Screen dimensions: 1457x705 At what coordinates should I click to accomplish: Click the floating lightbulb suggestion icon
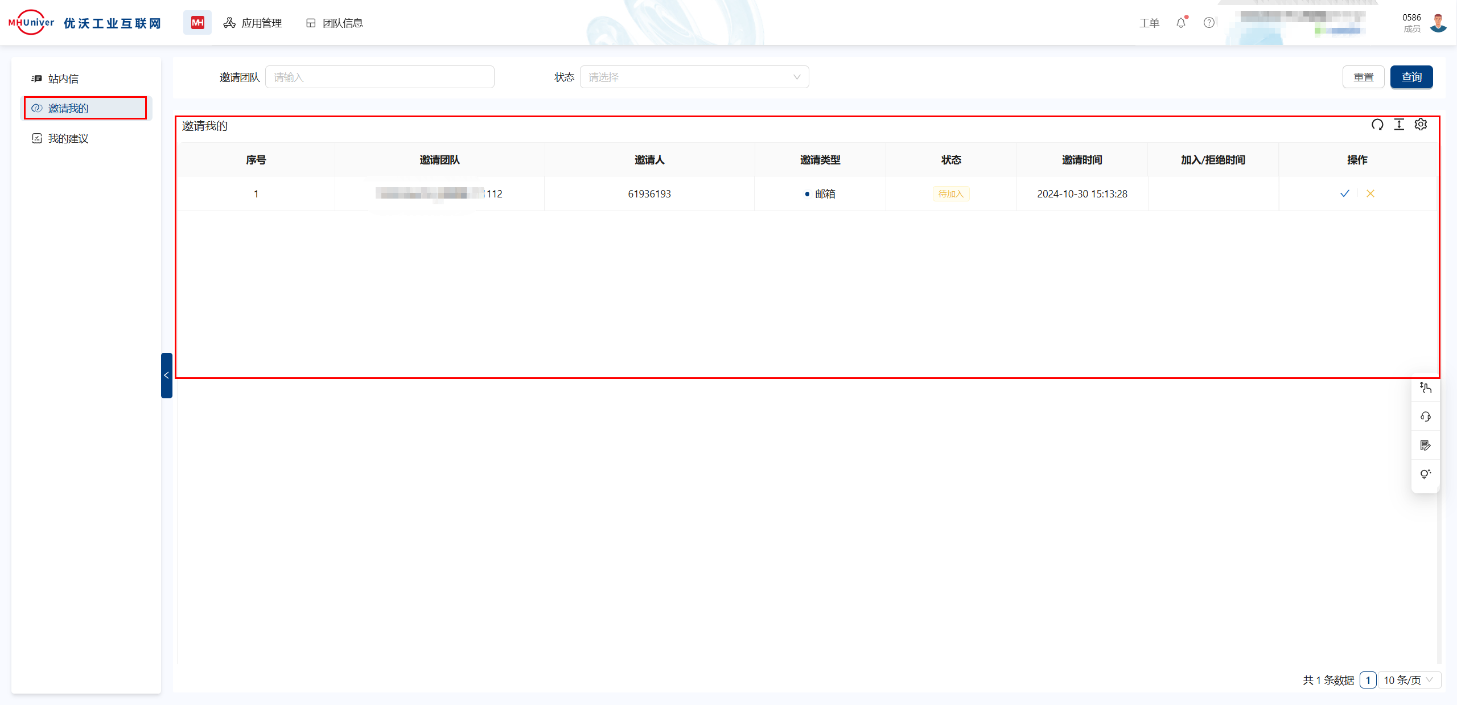1426,474
